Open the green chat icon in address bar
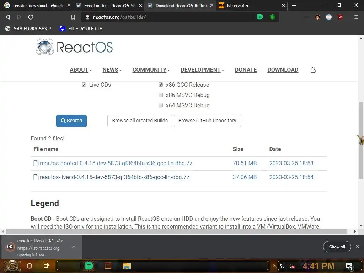 pos(260,17)
